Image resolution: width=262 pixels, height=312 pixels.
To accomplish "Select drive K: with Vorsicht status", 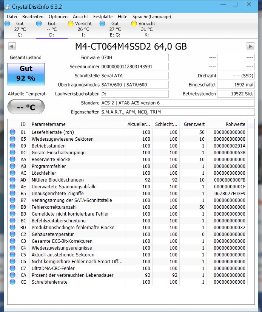I will click(x=147, y=29).
